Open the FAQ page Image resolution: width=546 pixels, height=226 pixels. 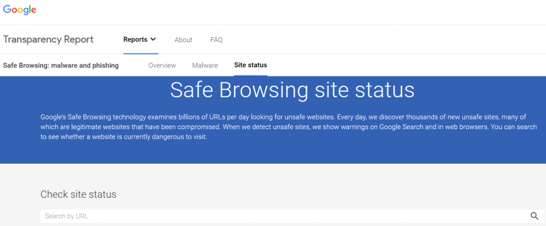[216, 40]
